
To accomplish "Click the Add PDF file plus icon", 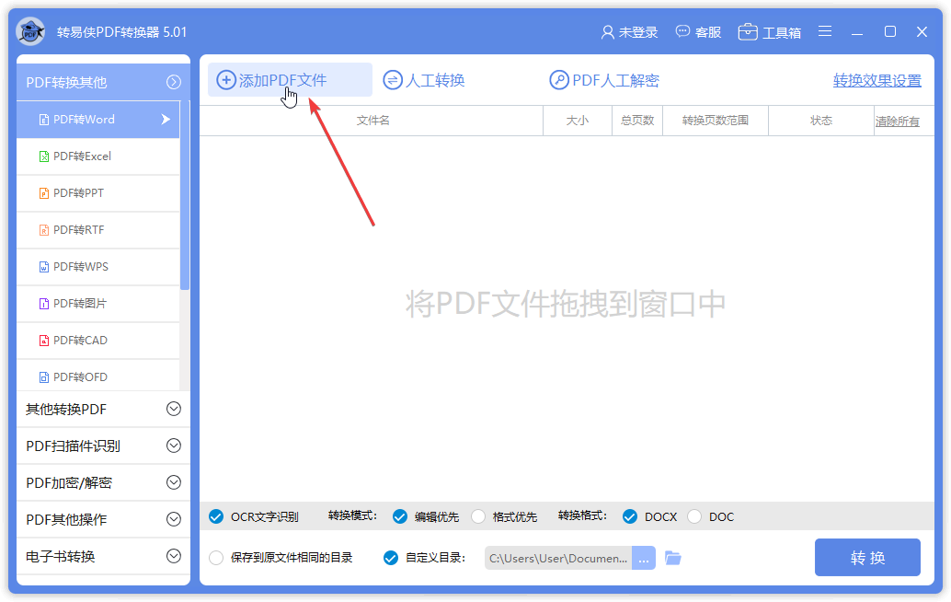I will [x=226, y=80].
